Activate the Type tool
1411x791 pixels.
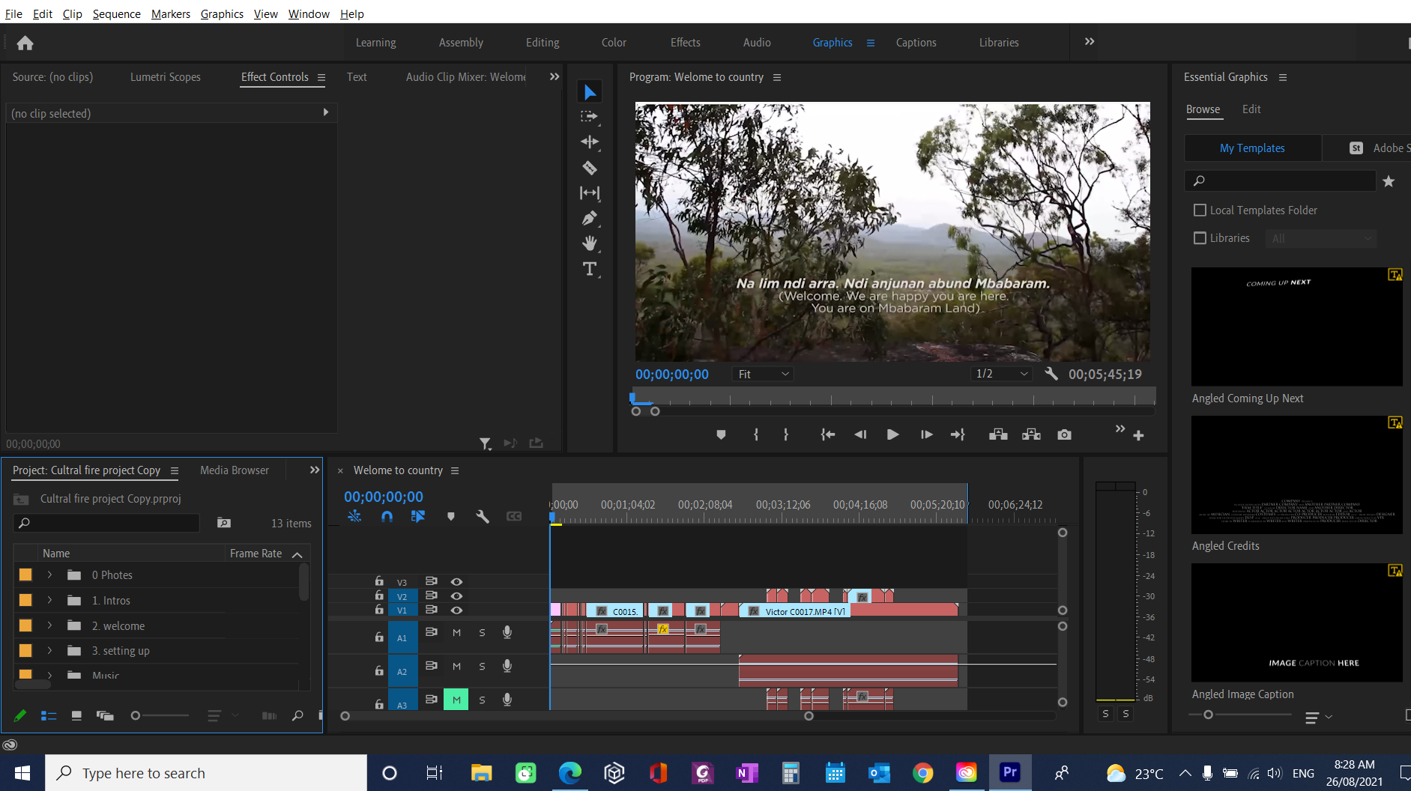[590, 268]
